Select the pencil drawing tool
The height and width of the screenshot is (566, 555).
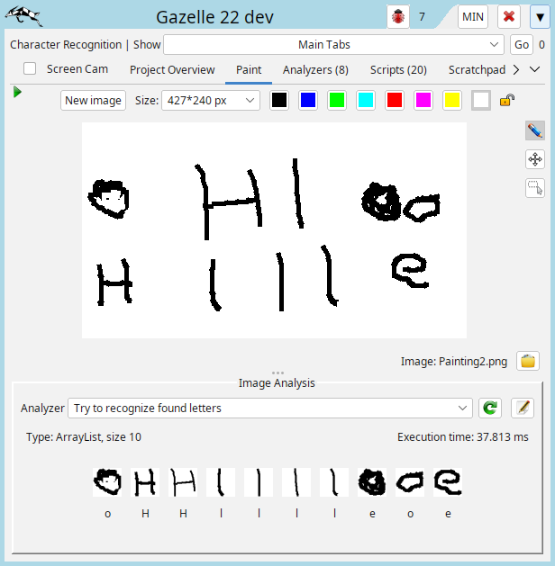click(x=535, y=131)
